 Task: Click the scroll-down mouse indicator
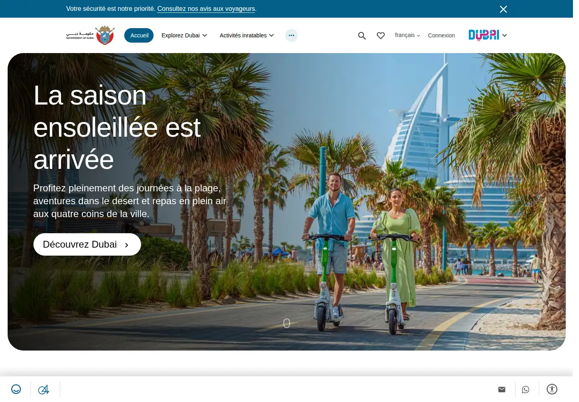click(x=287, y=323)
